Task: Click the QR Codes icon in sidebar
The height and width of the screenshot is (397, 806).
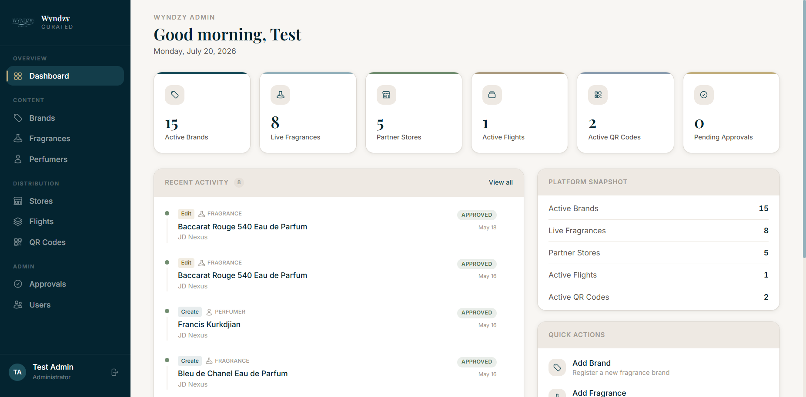Action: (18, 242)
